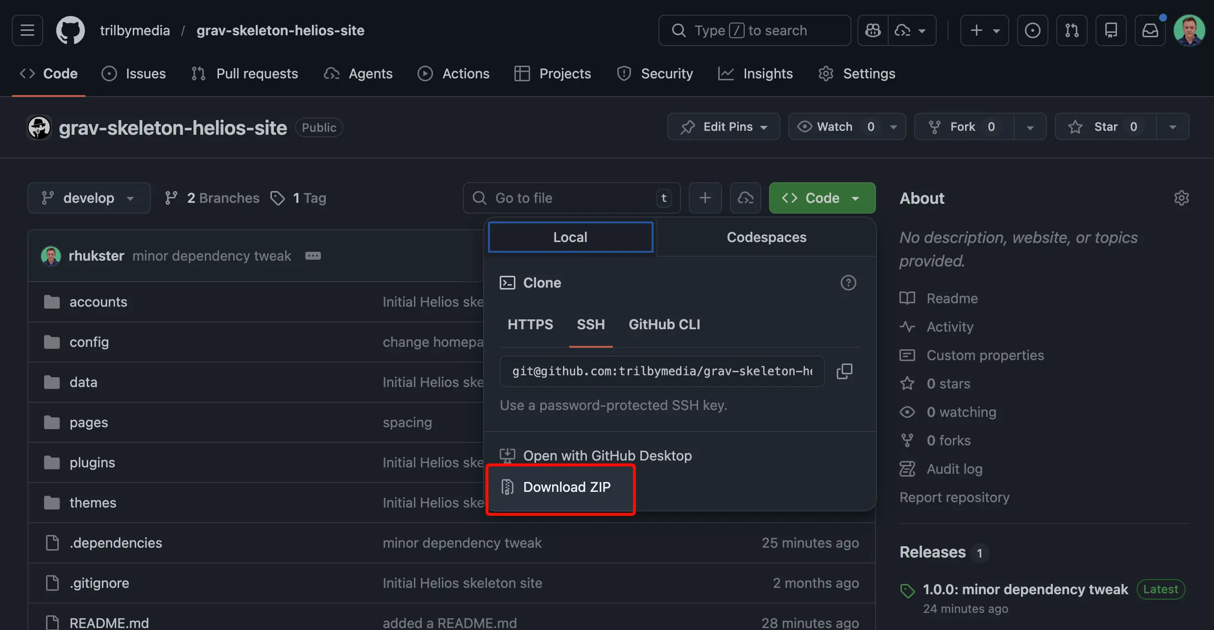
Task: Expand the Fork options arrow
Action: (x=1029, y=126)
